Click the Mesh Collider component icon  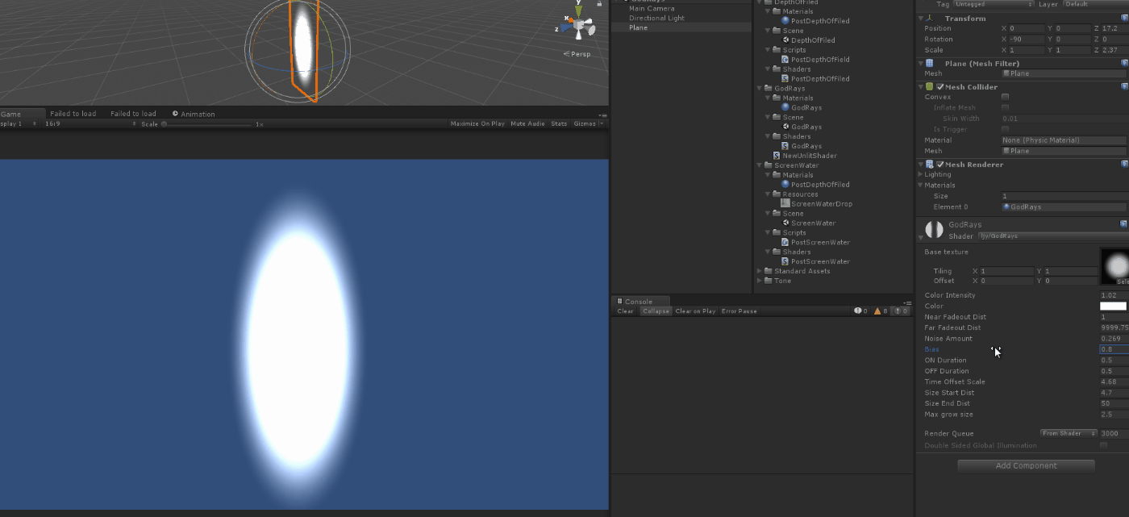[930, 86]
